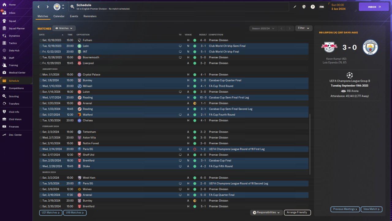Open Previous Meetings
The height and width of the screenshot is (221, 392).
(x=345, y=209)
